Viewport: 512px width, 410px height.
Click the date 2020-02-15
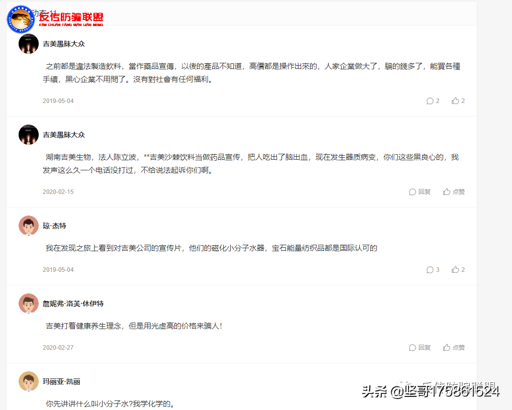[58, 192]
